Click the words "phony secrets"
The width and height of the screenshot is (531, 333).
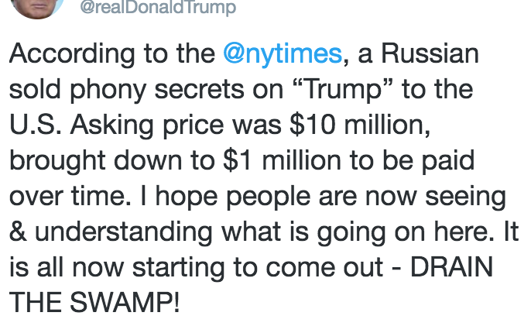(151, 89)
